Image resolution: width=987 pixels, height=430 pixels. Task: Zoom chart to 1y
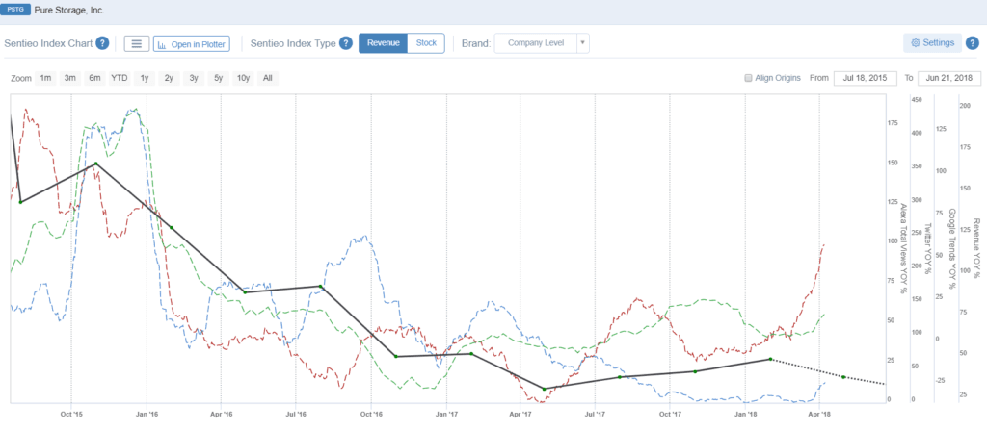(x=145, y=78)
